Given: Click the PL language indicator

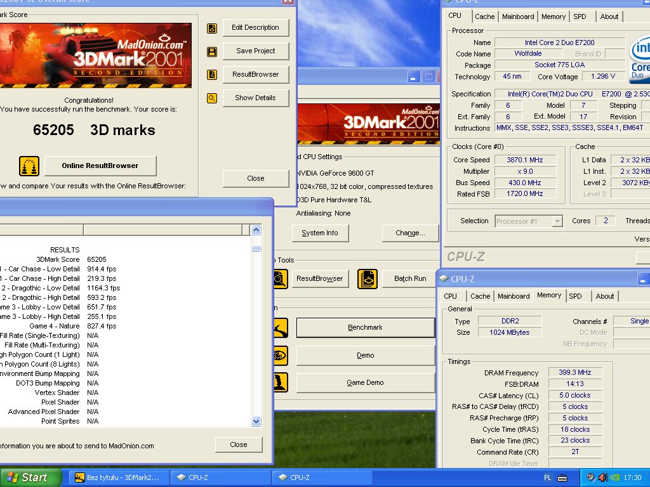Looking at the screenshot, I should click(x=548, y=478).
